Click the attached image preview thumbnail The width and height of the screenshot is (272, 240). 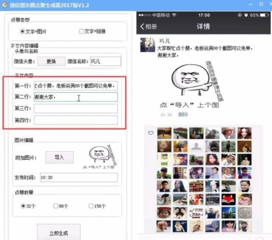100,157
